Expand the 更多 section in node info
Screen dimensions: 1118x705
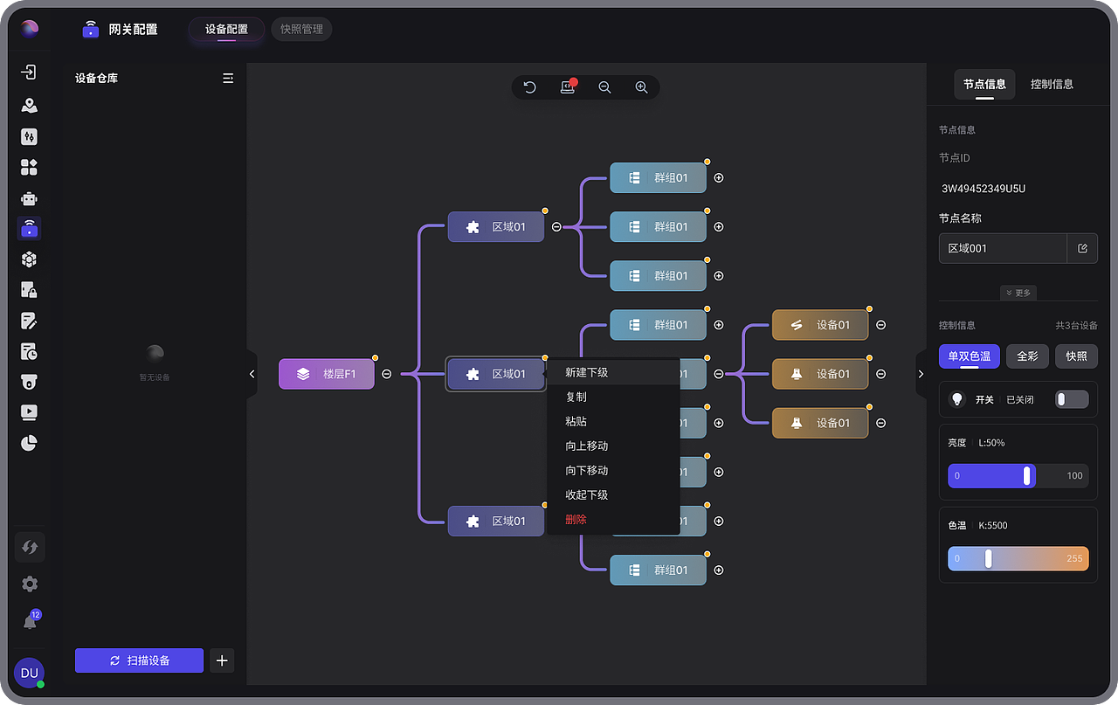point(1018,293)
